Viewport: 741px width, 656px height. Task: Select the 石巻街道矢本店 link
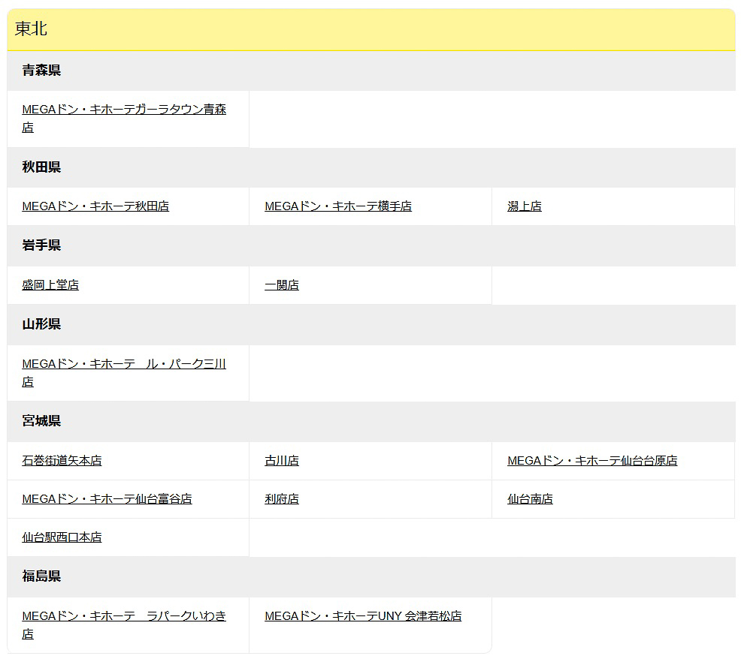point(62,461)
